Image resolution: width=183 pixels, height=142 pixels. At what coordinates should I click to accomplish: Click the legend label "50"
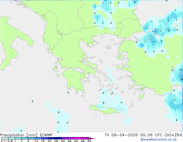click(89, 141)
